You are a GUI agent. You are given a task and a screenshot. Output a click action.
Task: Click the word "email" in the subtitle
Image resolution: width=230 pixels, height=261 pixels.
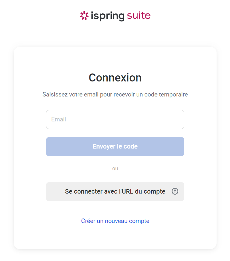click(x=91, y=95)
